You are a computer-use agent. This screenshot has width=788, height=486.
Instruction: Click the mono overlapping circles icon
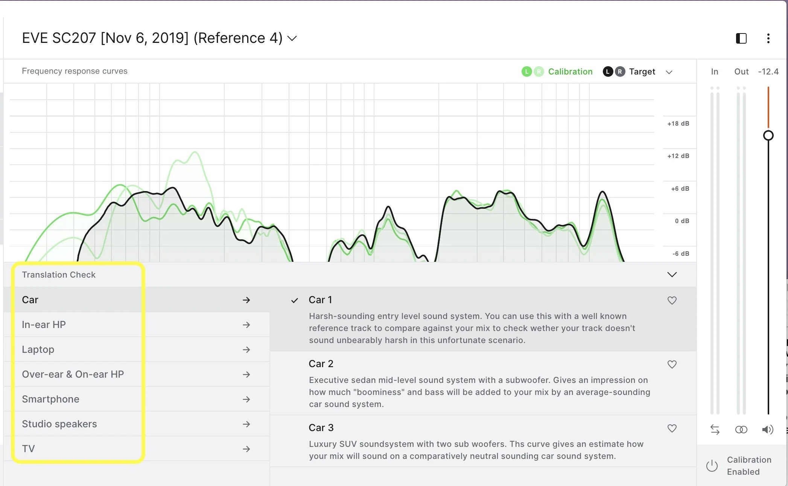(741, 429)
